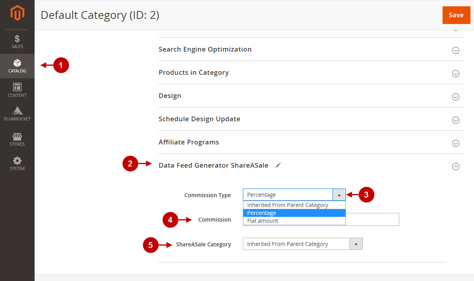474x281 pixels.
Task: Click the Commission Type label
Action: [x=208, y=195]
